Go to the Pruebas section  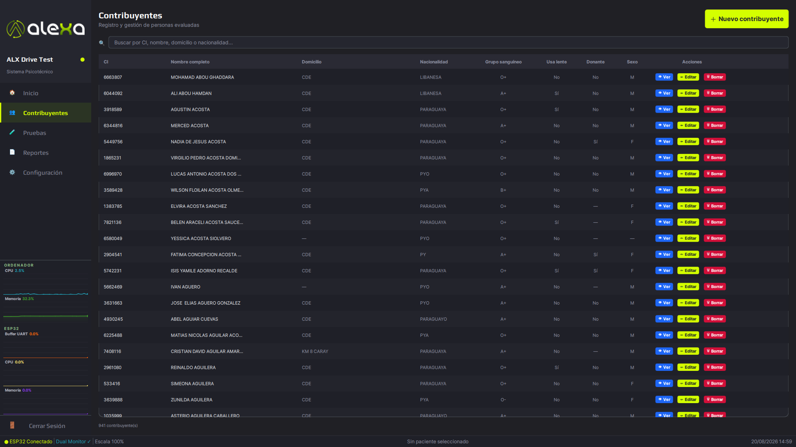tap(46, 133)
